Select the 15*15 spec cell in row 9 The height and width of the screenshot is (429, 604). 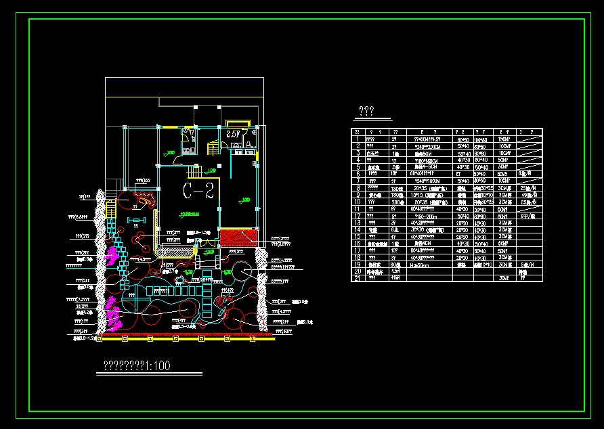427,195
